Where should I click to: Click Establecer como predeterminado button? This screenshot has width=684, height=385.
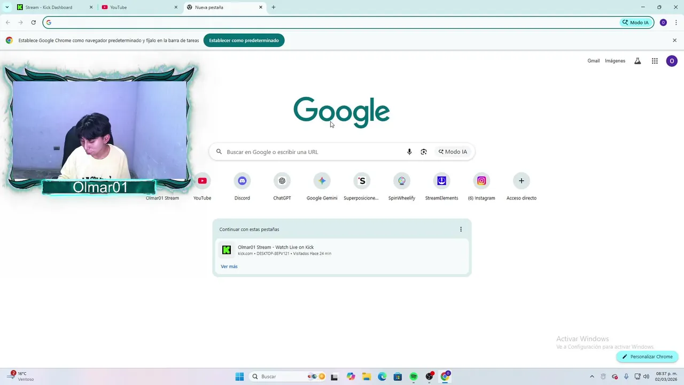tap(244, 41)
